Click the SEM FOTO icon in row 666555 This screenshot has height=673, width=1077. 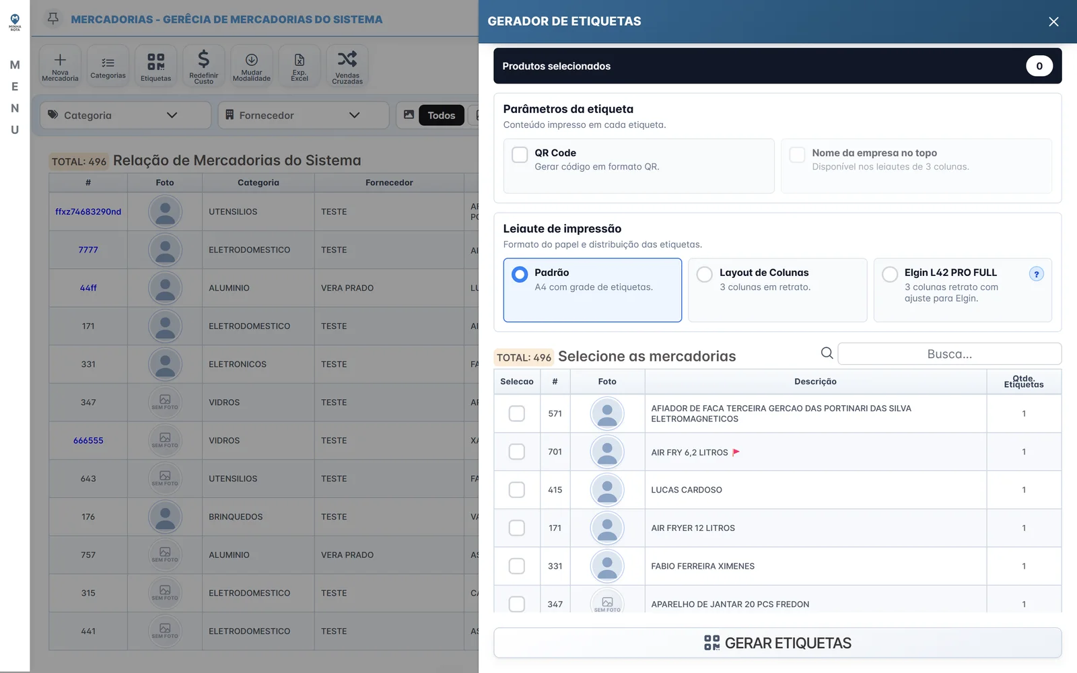[165, 440]
